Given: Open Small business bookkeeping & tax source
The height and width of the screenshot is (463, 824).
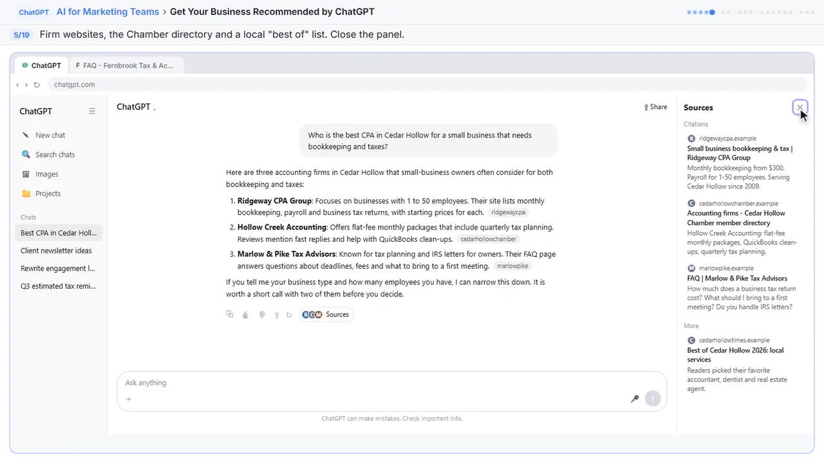Looking at the screenshot, I should (x=740, y=153).
